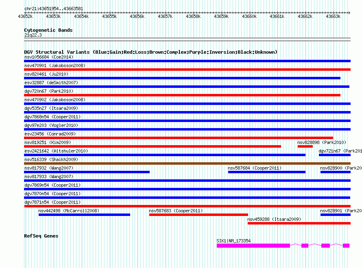Click the blue bar under nsv587684 (Cooper2011)
Screen dimensions: 362x268
267,172
